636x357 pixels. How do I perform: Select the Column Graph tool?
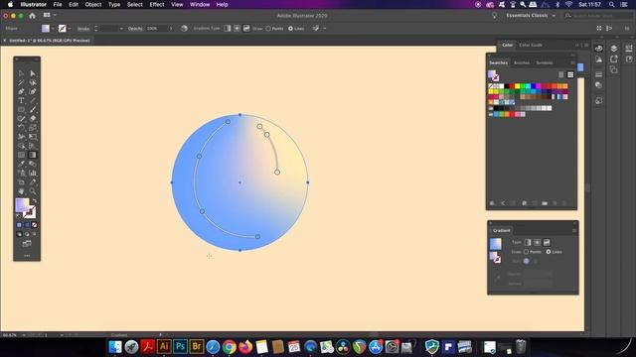point(33,173)
